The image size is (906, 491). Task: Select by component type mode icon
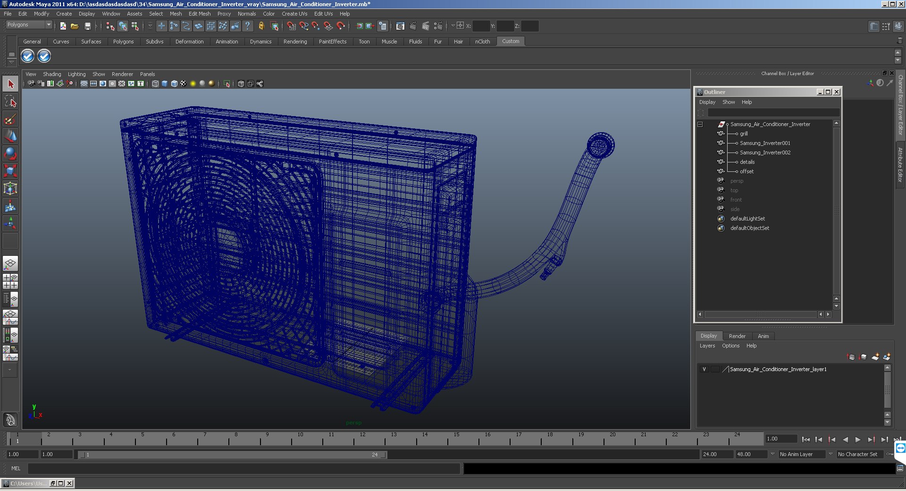pyautogui.click(x=135, y=26)
